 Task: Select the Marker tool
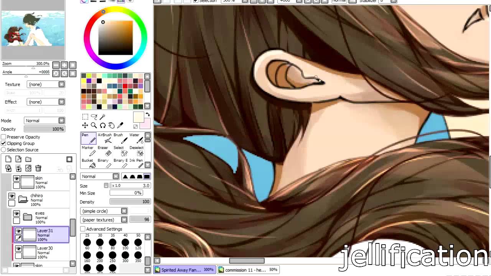88,151
